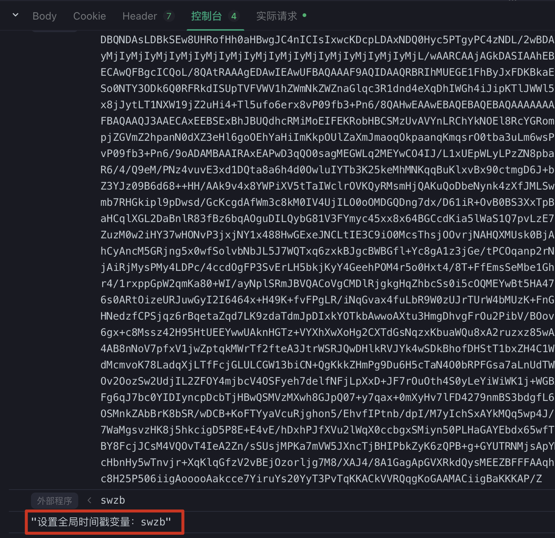Click the green dot beside 实际请求
Screen dimensions: 555x538
pos(304,16)
